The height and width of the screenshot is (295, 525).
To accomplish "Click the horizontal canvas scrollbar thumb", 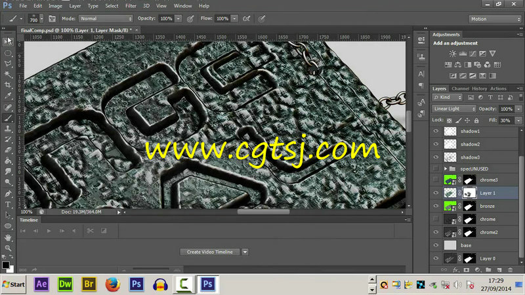I will tap(264, 212).
